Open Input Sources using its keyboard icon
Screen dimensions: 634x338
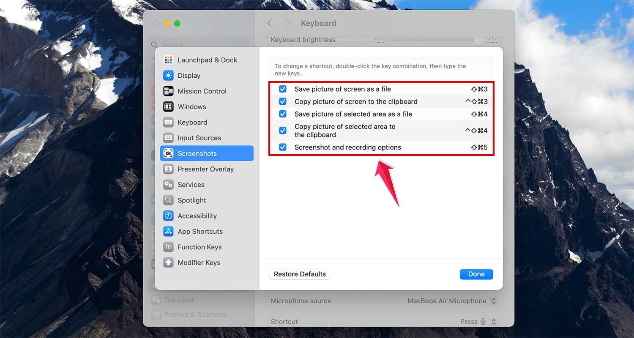[x=168, y=138]
